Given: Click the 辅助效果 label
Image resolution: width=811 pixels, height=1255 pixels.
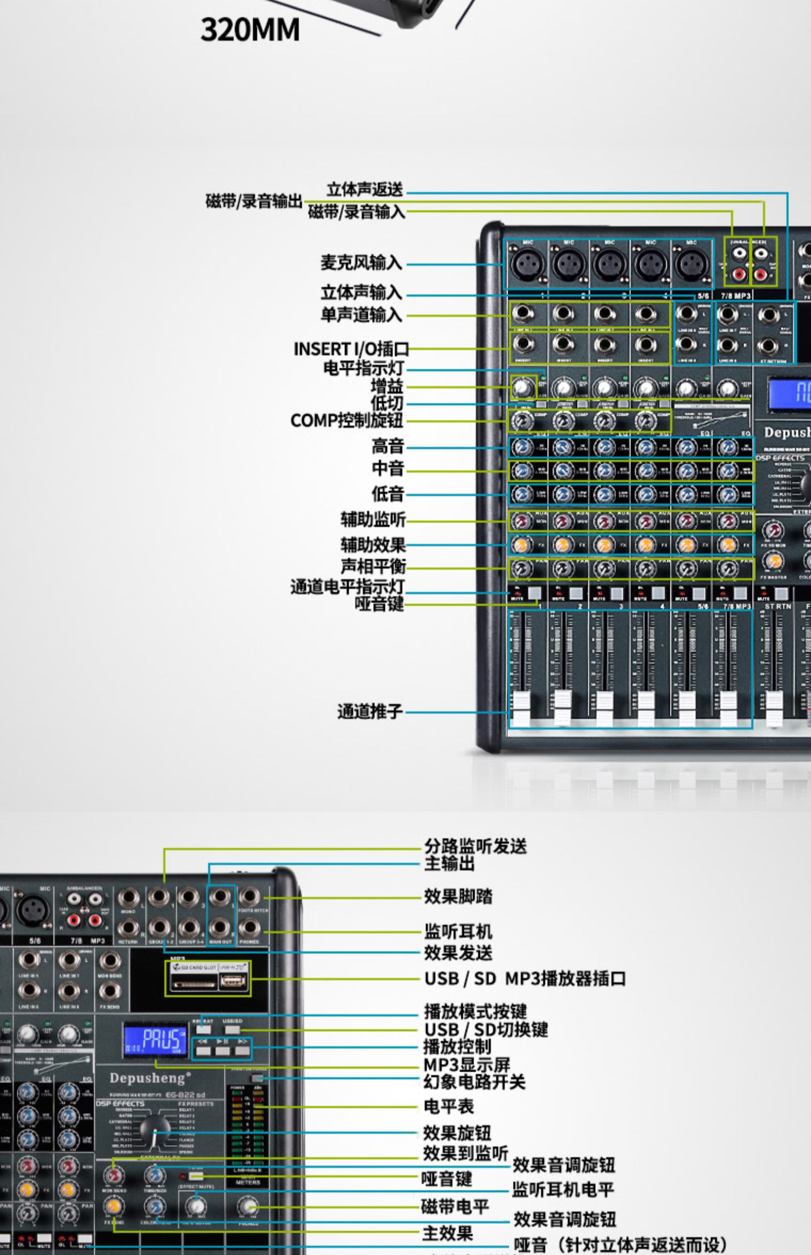Looking at the screenshot, I should coord(373,545).
